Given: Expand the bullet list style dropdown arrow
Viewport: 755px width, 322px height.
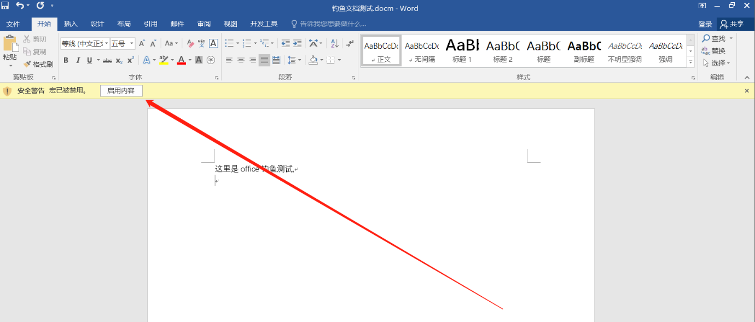Looking at the screenshot, I should (238, 43).
